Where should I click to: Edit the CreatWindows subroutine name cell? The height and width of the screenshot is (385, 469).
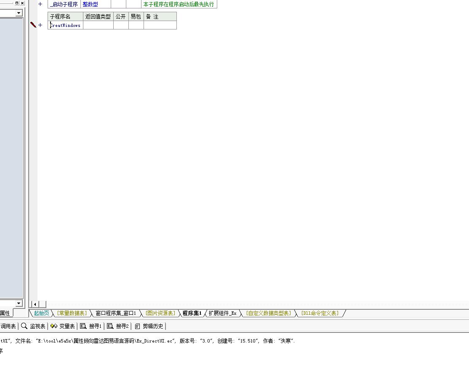tap(66, 25)
